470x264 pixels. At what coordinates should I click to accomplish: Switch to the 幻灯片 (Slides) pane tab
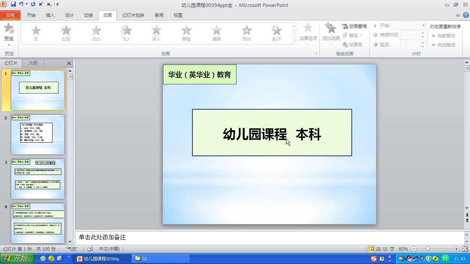coord(11,63)
